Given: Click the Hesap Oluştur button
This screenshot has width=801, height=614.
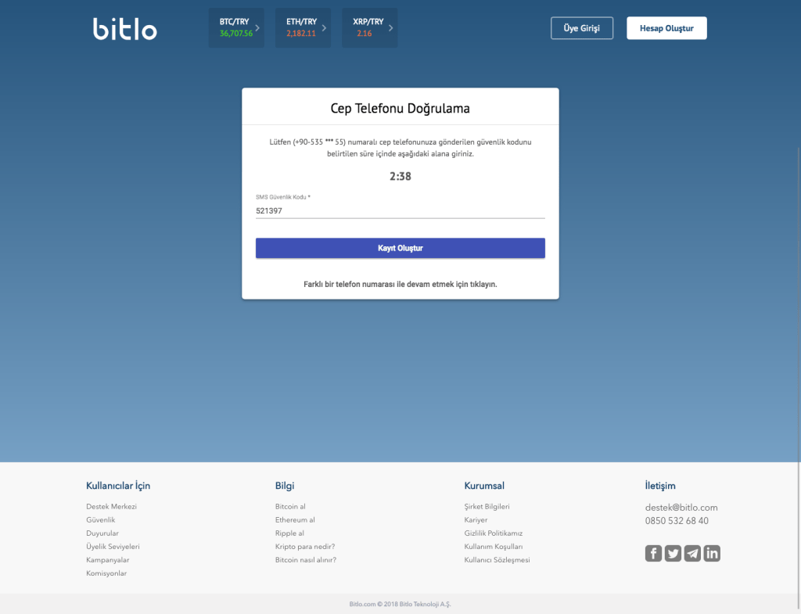Looking at the screenshot, I should [666, 28].
